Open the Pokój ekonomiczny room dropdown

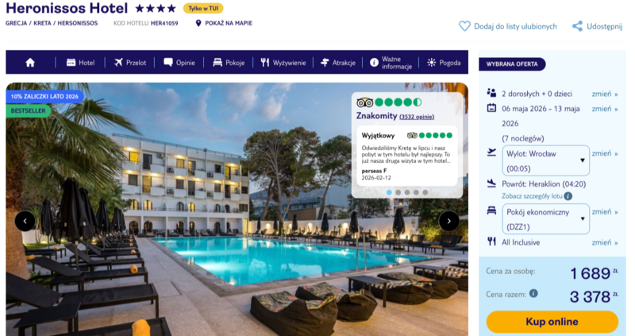pyautogui.click(x=545, y=219)
